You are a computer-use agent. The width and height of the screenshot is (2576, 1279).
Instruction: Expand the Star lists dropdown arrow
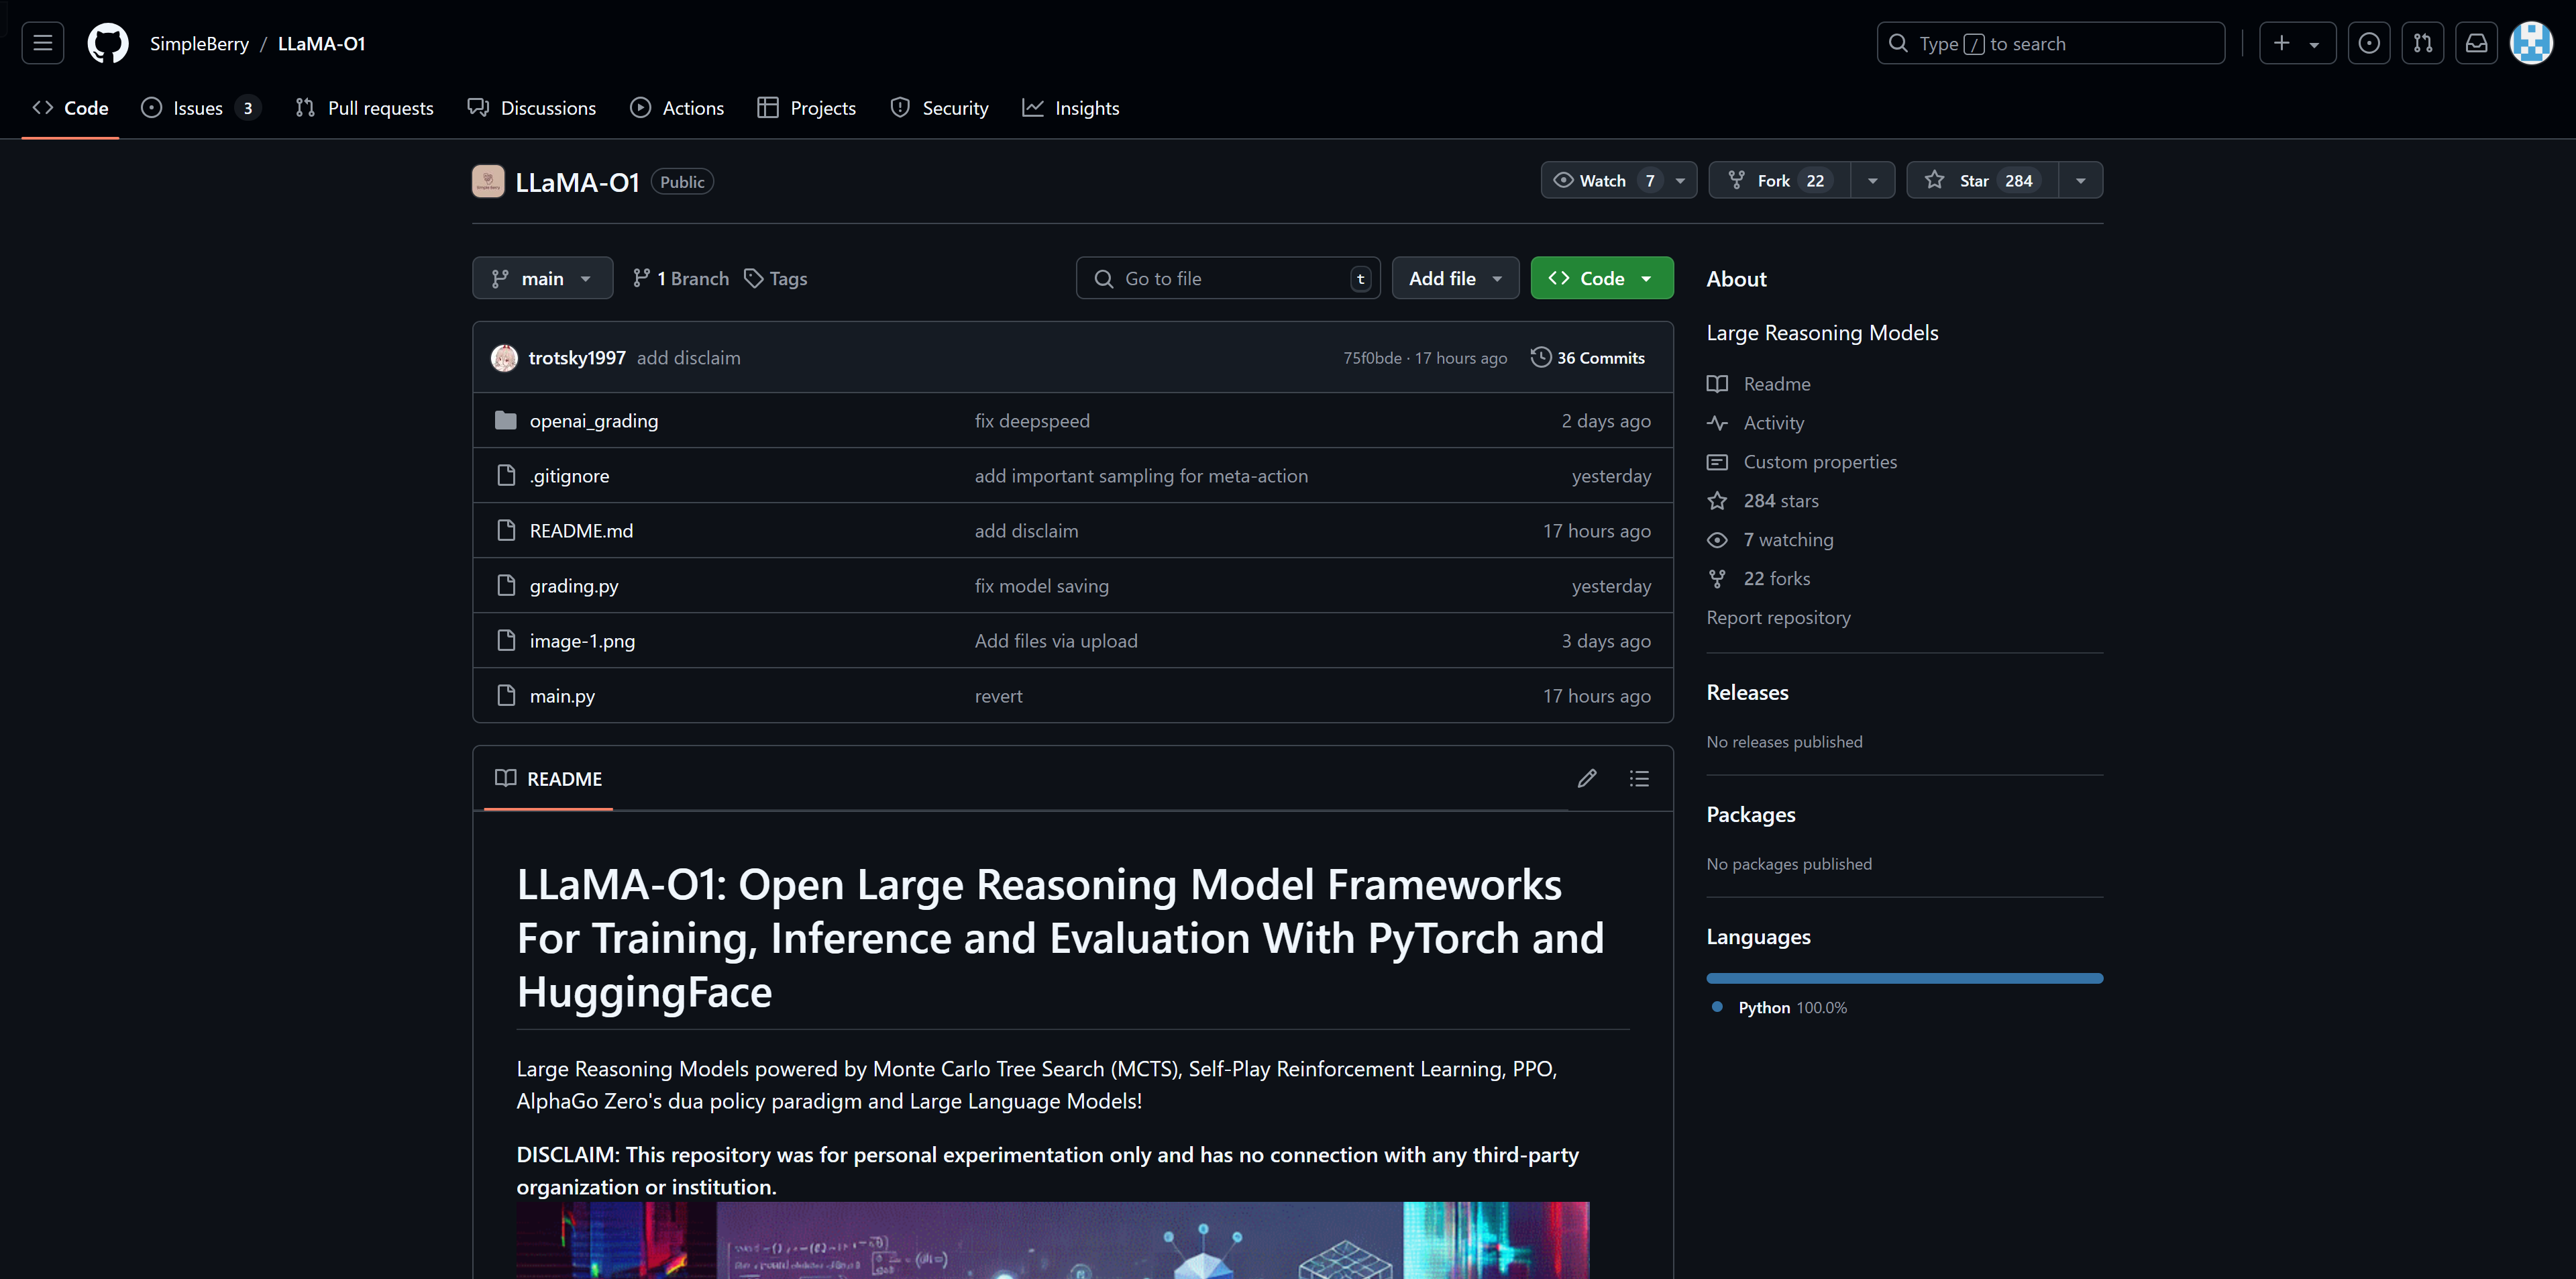(2081, 180)
